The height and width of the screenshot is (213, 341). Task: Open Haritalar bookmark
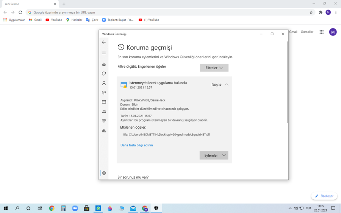[74, 20]
